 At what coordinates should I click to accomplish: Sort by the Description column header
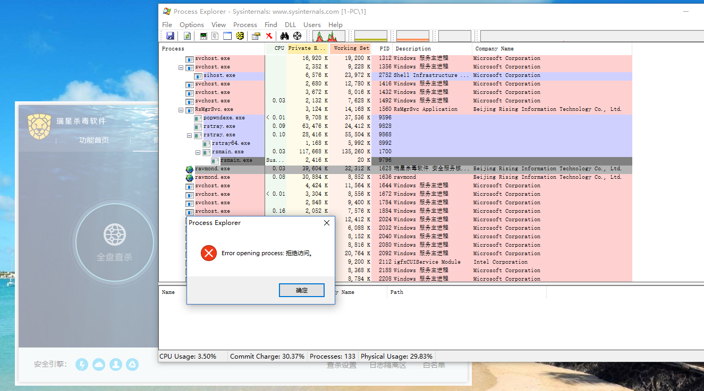pos(432,48)
